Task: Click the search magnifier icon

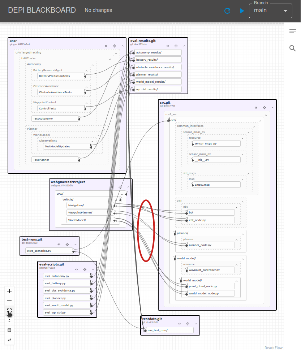Action: [x=293, y=48]
